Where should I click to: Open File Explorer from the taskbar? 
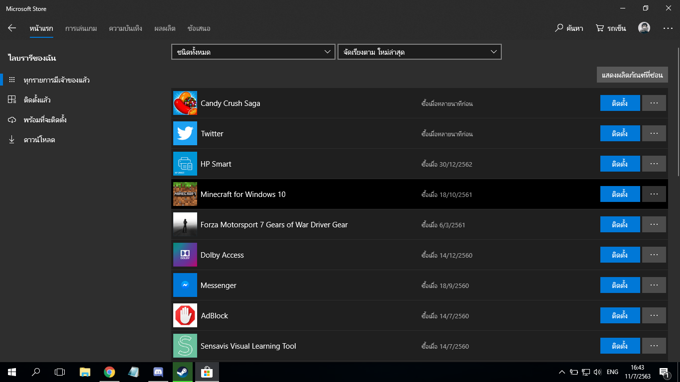tap(85, 372)
